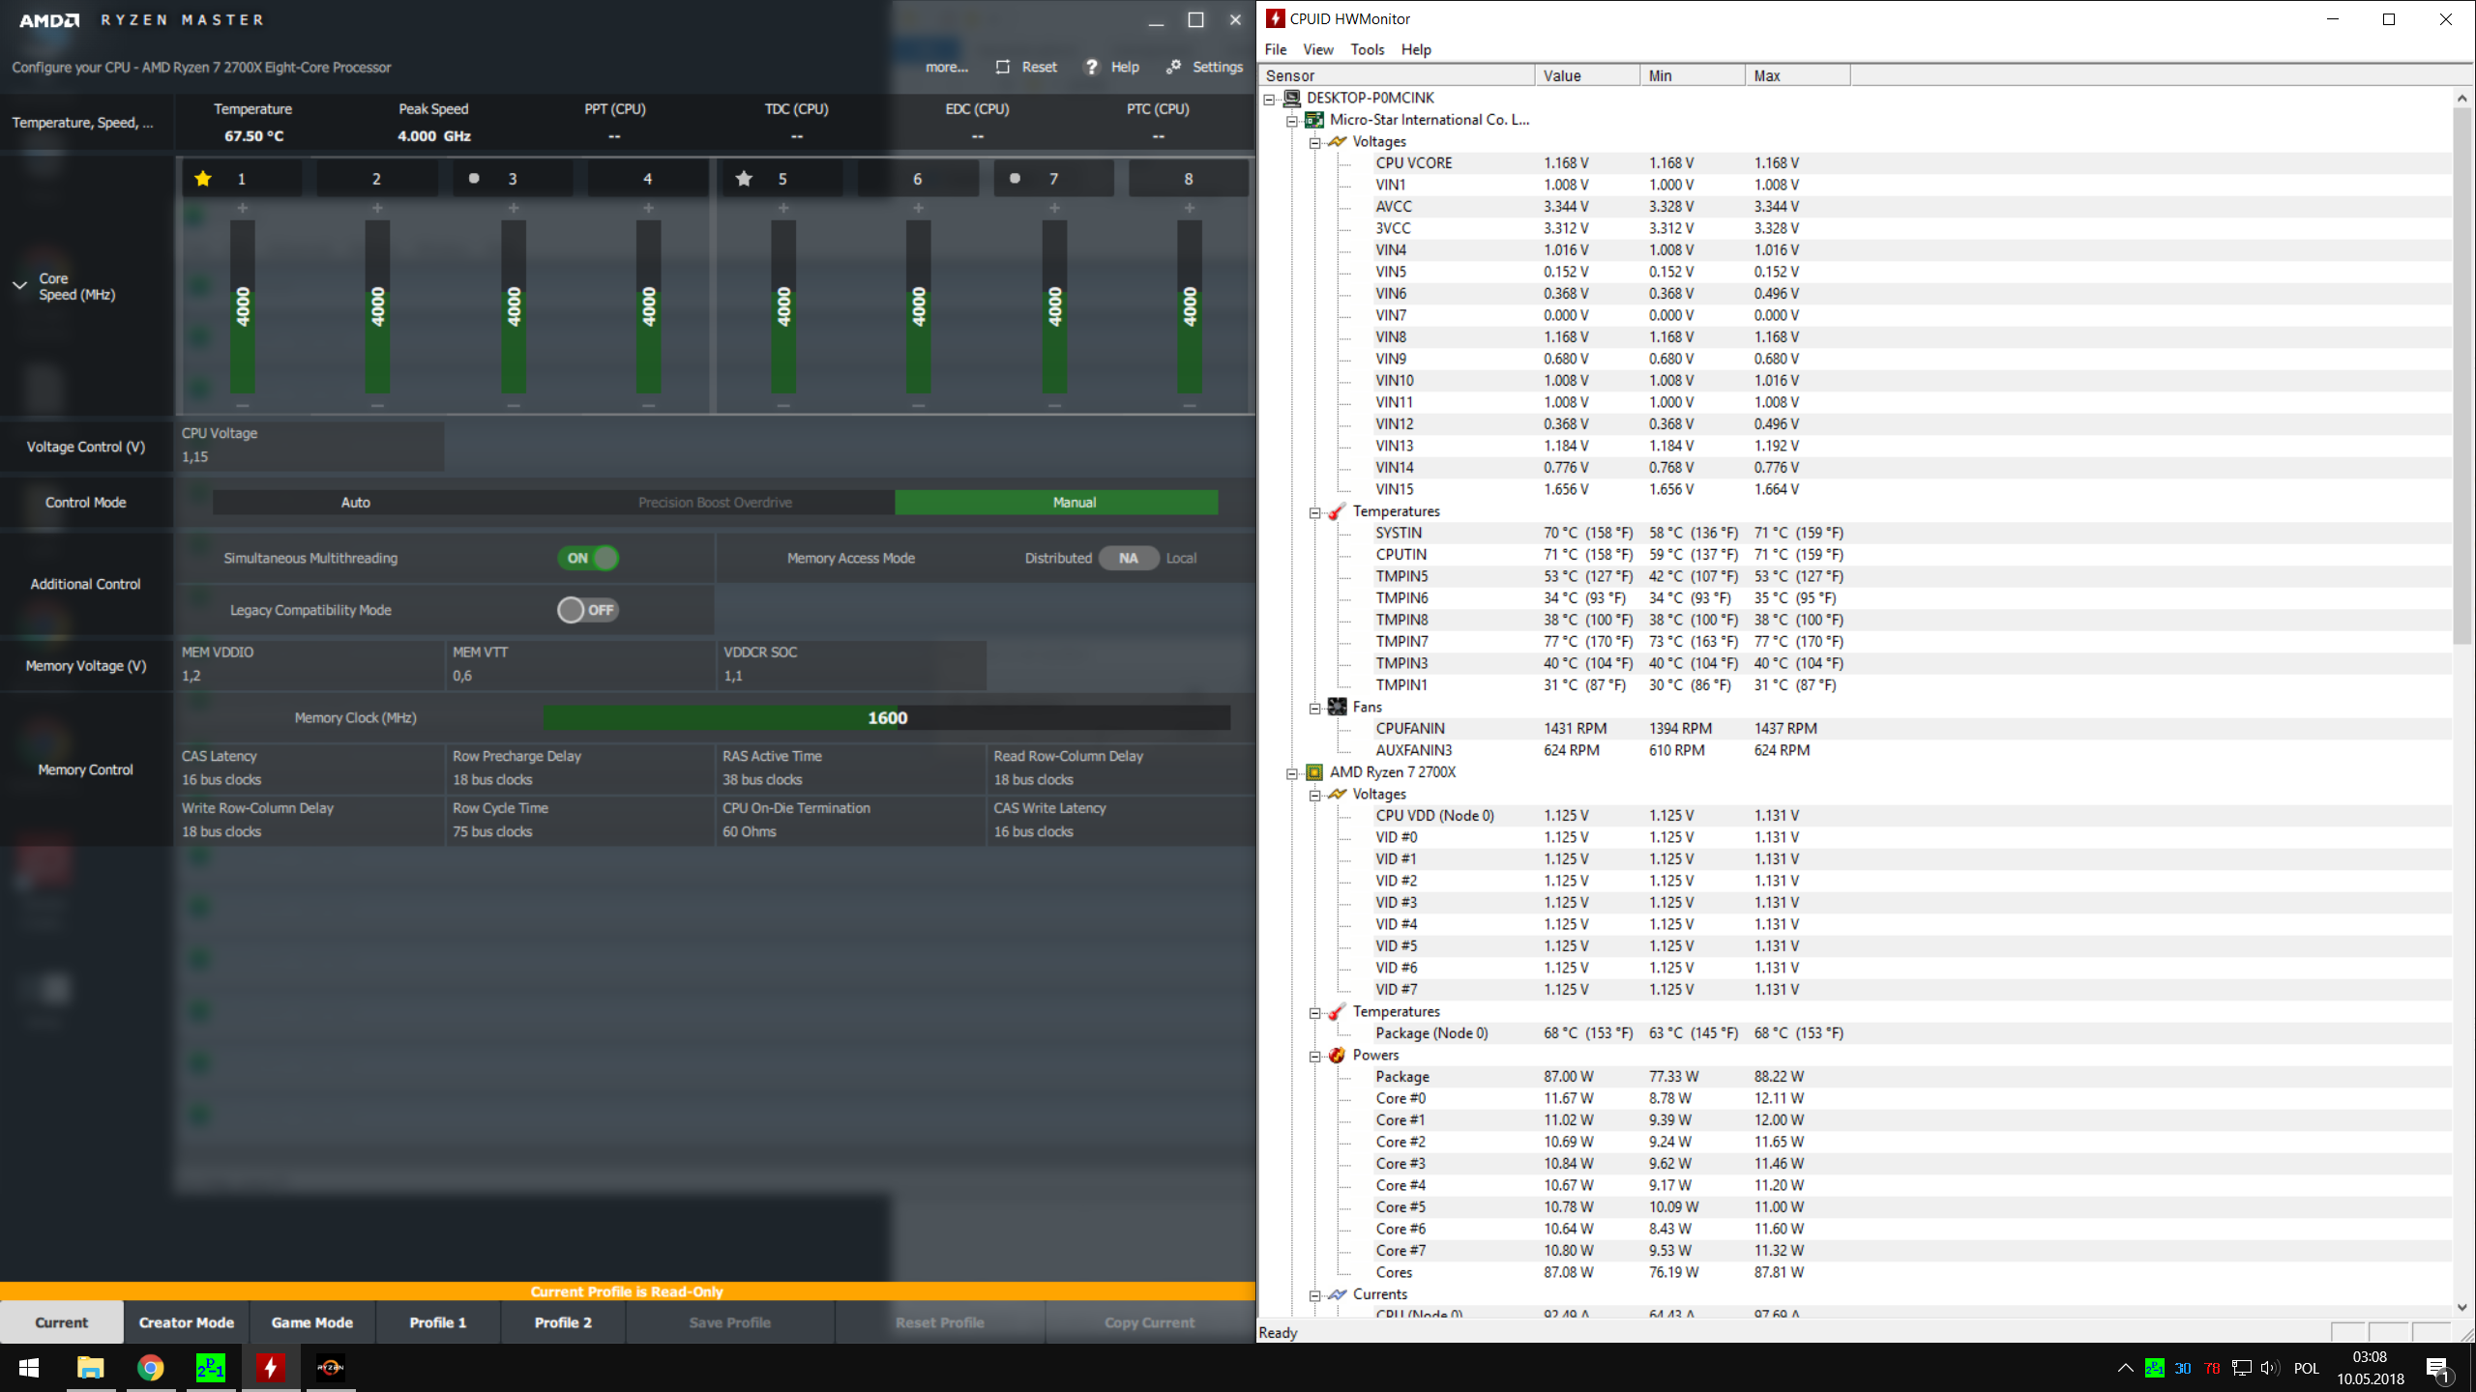
Task: Open the notification center icon
Action: [2439, 1368]
